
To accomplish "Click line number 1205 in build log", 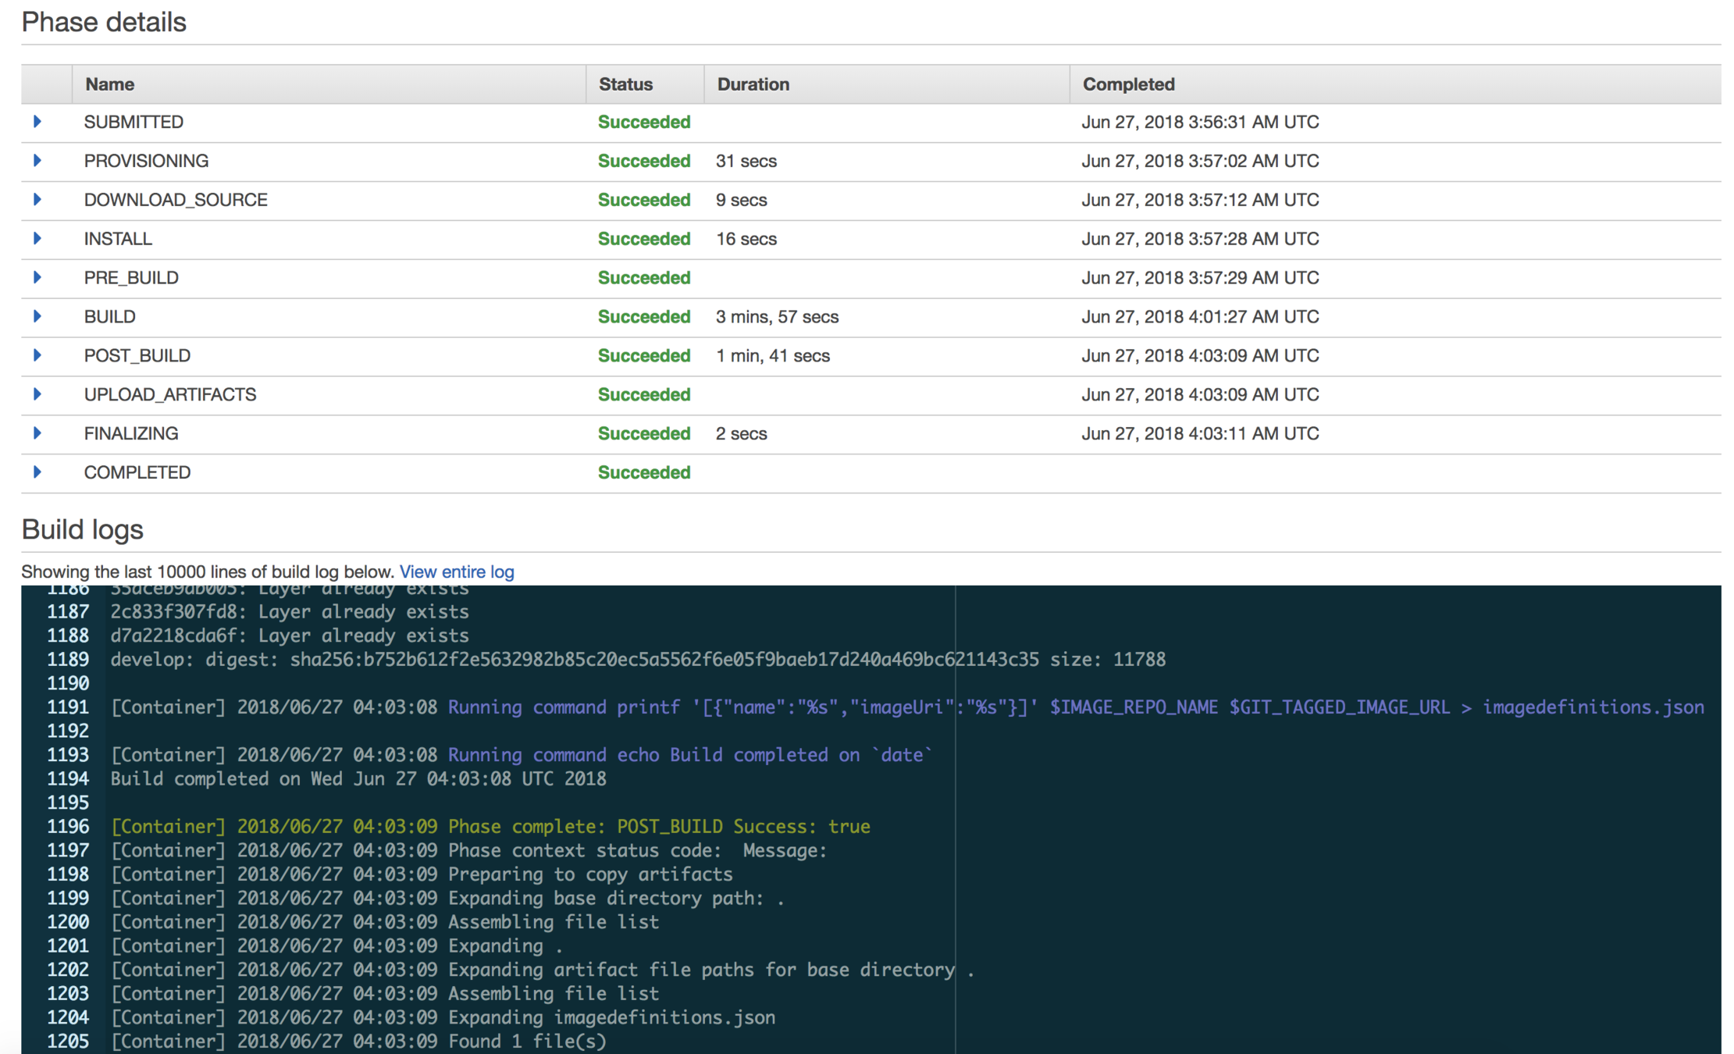I will tap(68, 1042).
